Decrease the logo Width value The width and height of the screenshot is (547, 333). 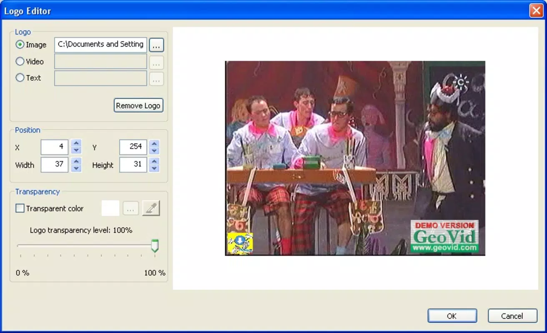tap(76, 168)
